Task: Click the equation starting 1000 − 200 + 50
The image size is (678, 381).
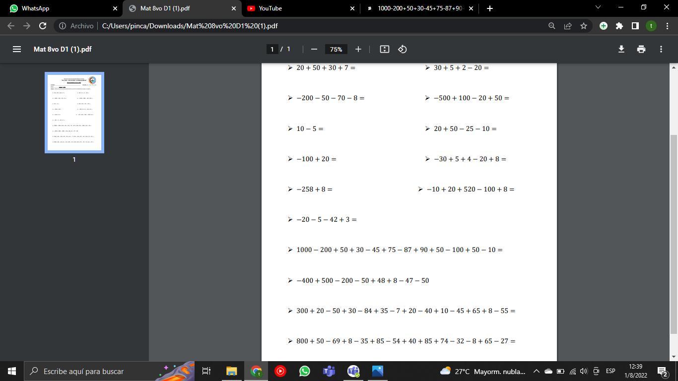Action: tap(400, 250)
